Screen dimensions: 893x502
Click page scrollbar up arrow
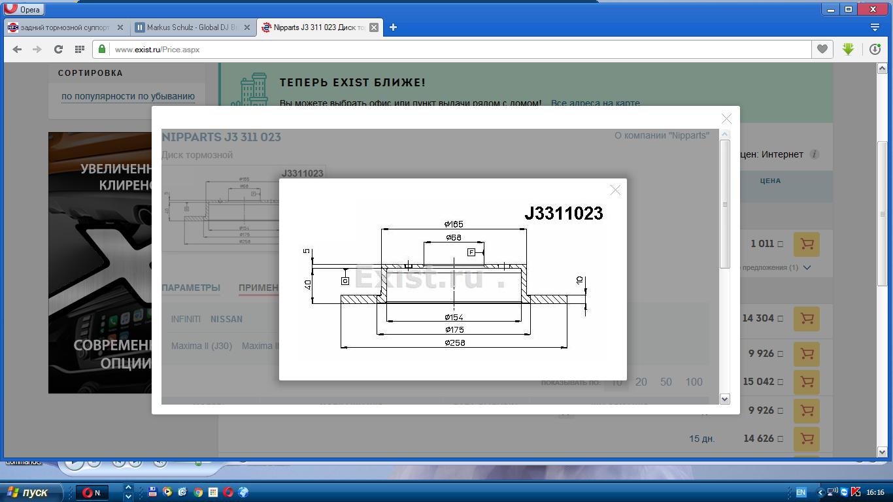point(882,68)
